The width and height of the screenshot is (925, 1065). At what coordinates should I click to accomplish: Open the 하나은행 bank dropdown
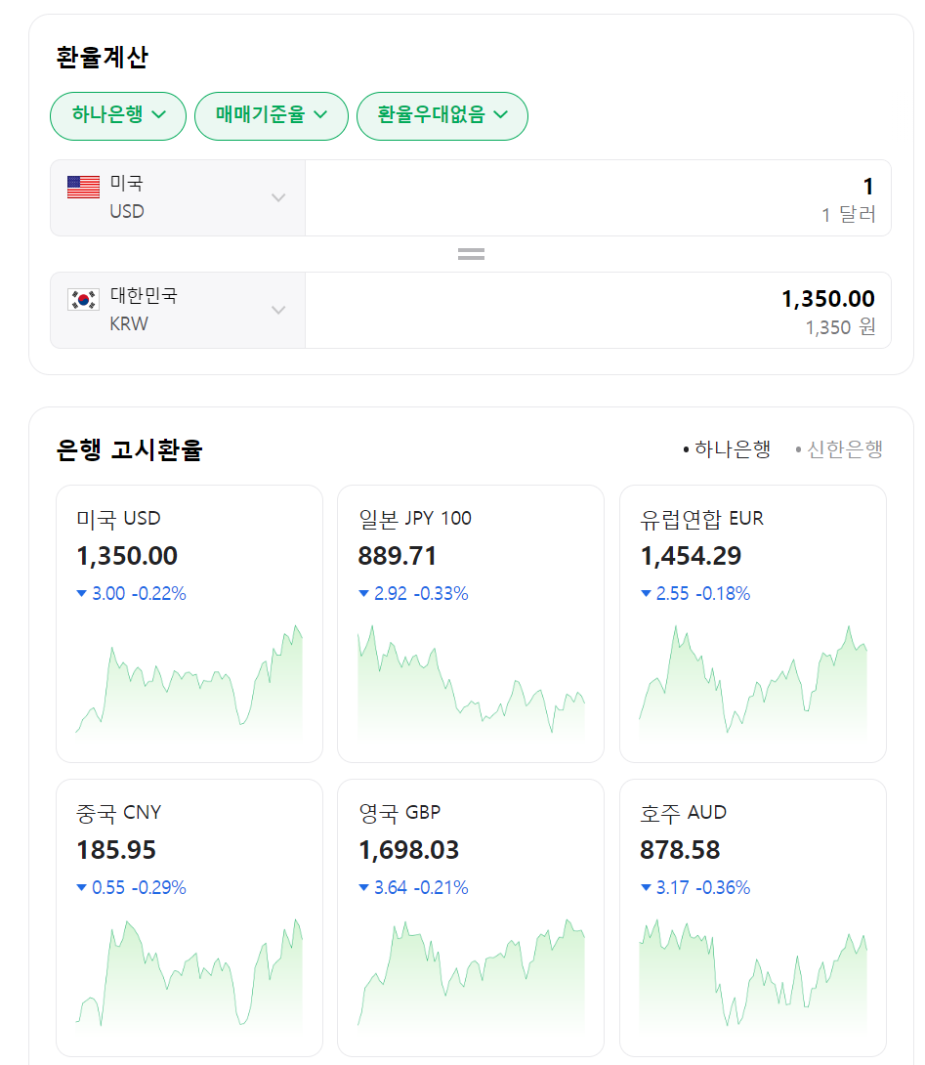point(118,115)
